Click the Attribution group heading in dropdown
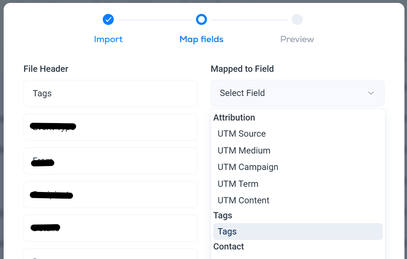Screen dimensions: 407x259 pyautogui.click(x=234, y=118)
